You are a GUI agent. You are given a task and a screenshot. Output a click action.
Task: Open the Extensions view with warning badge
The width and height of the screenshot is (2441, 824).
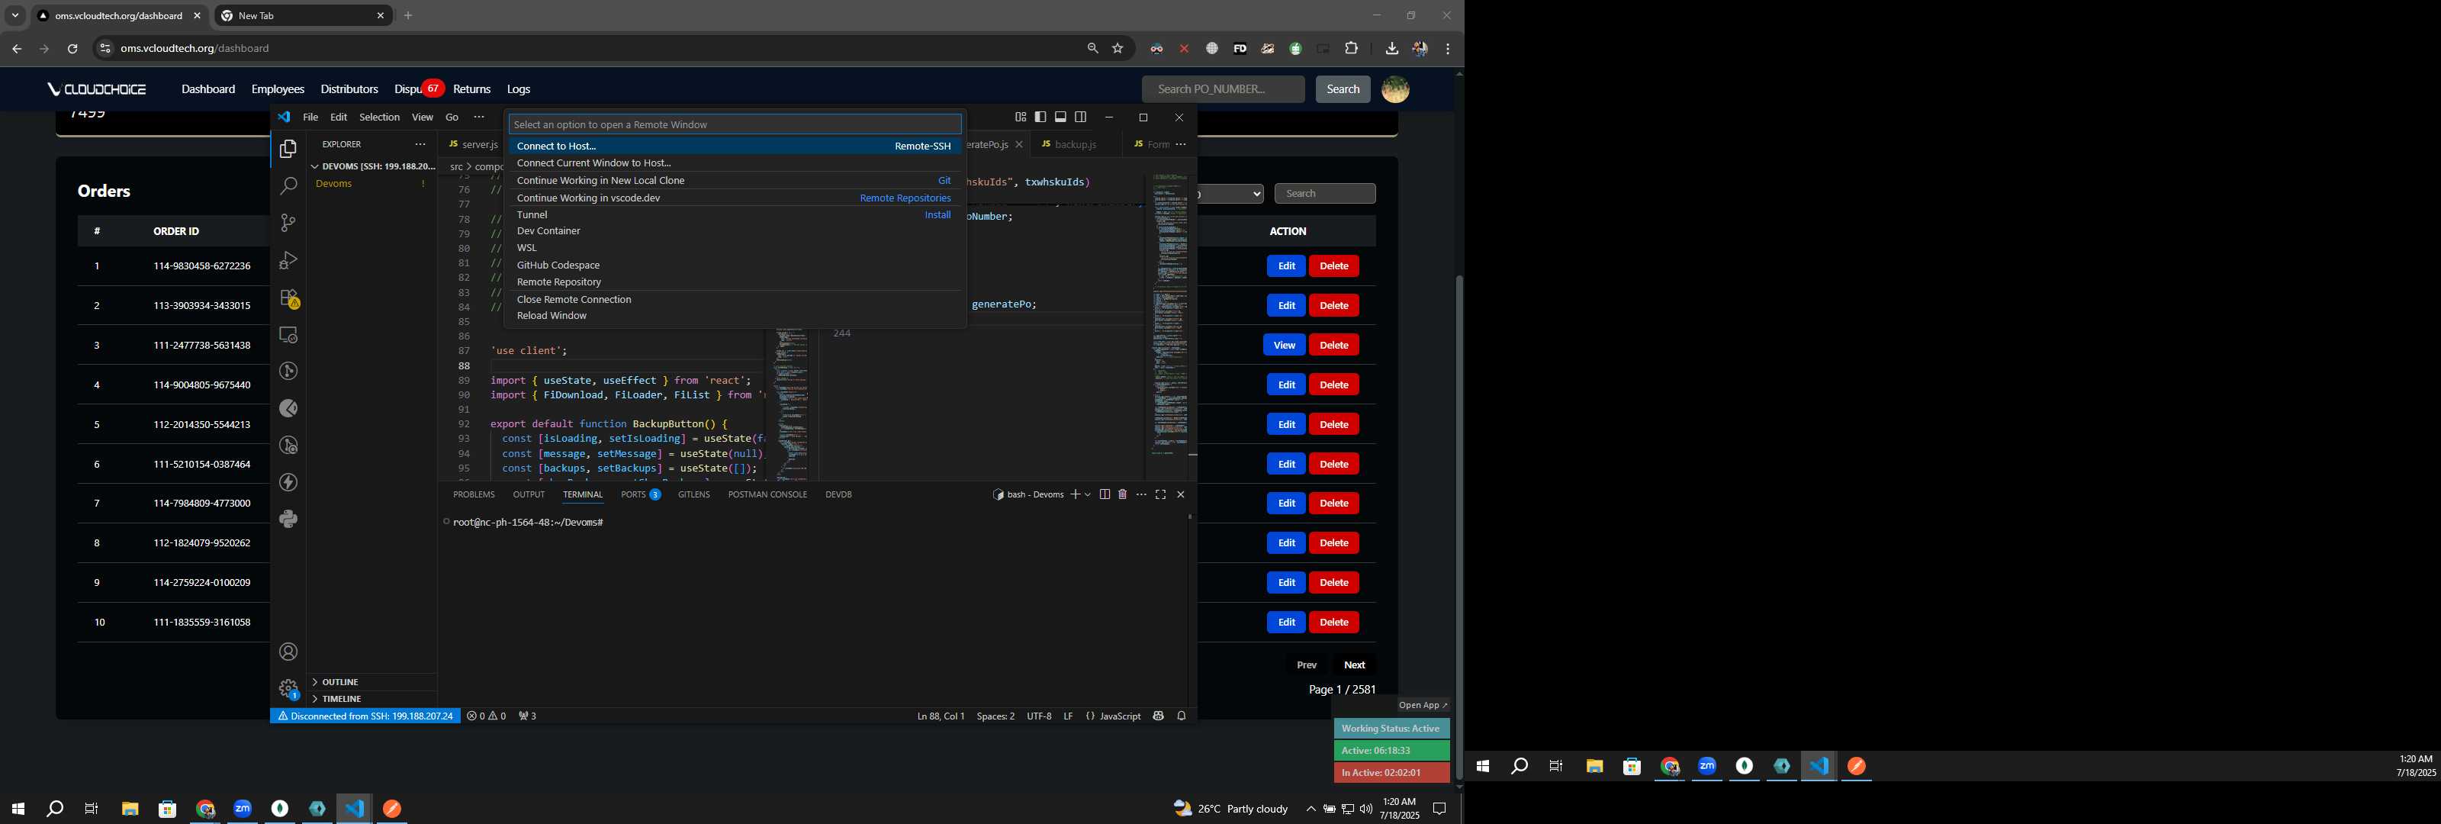pyautogui.click(x=288, y=298)
